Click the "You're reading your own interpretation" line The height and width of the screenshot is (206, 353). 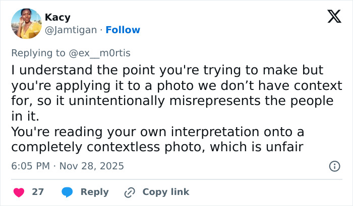158,132
